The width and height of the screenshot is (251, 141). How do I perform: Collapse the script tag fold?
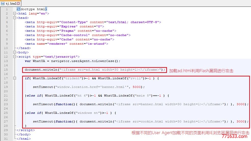[x=15, y=57]
